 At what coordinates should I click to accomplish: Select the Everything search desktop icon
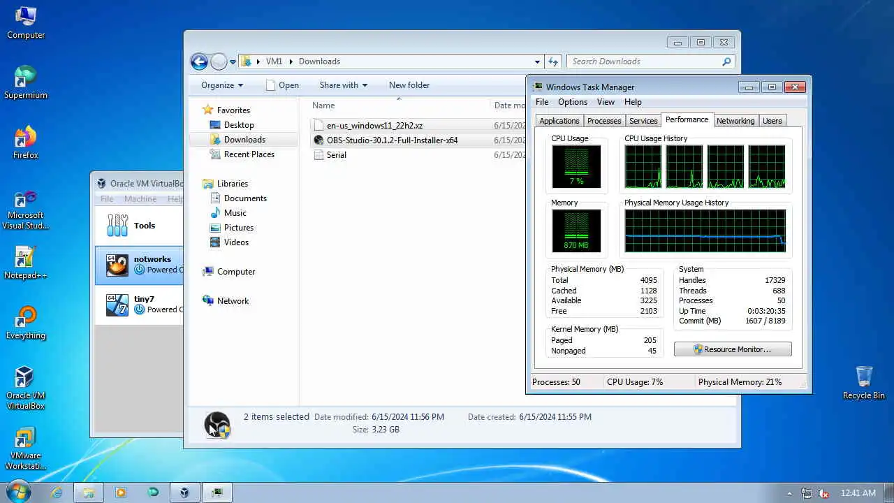pos(26,323)
